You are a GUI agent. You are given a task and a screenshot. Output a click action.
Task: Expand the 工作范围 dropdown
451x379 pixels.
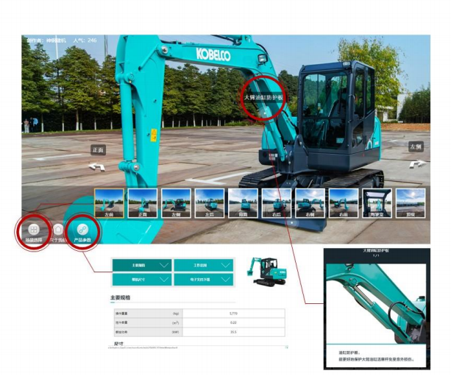(203, 266)
